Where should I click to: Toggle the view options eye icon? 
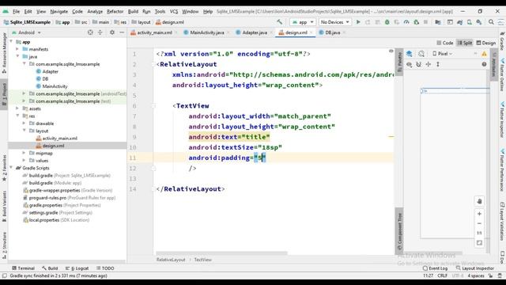(410, 64)
